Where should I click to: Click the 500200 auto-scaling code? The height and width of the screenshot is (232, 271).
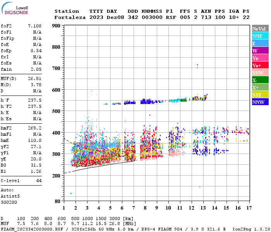9,202
